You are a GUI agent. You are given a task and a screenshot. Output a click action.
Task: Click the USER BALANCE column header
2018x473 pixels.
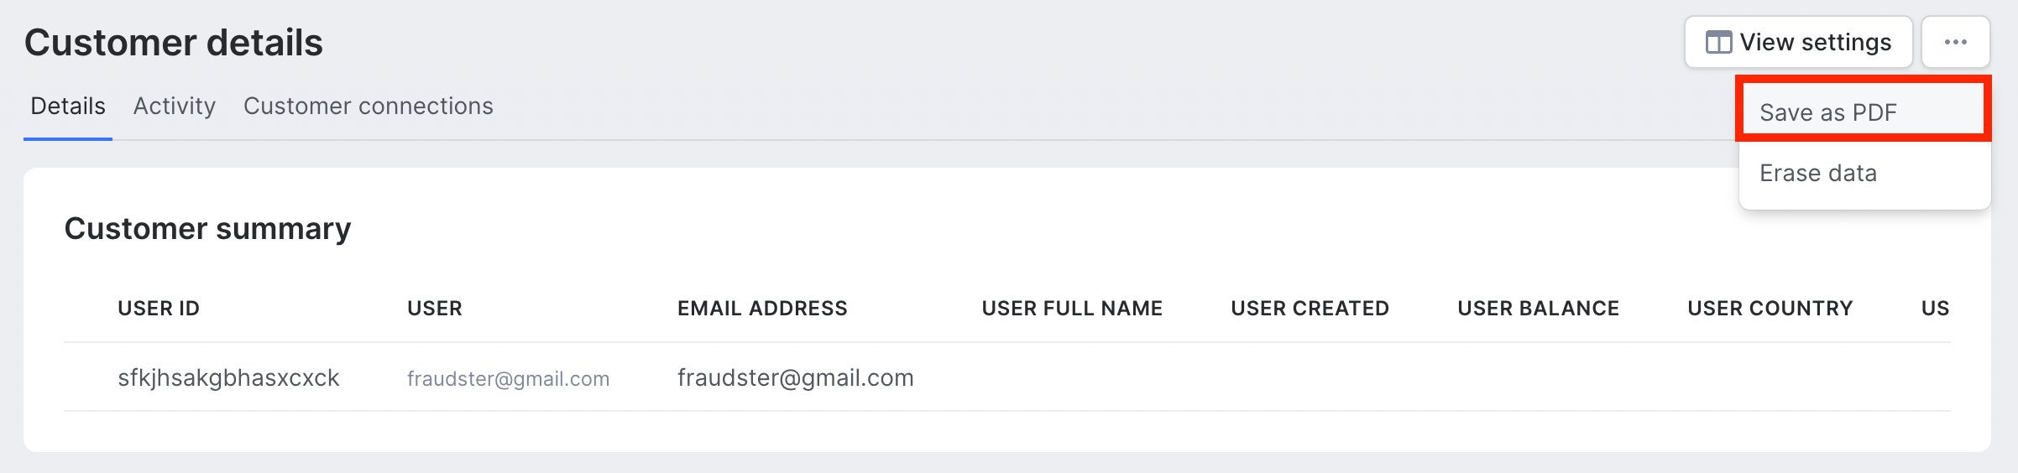coord(1538,308)
